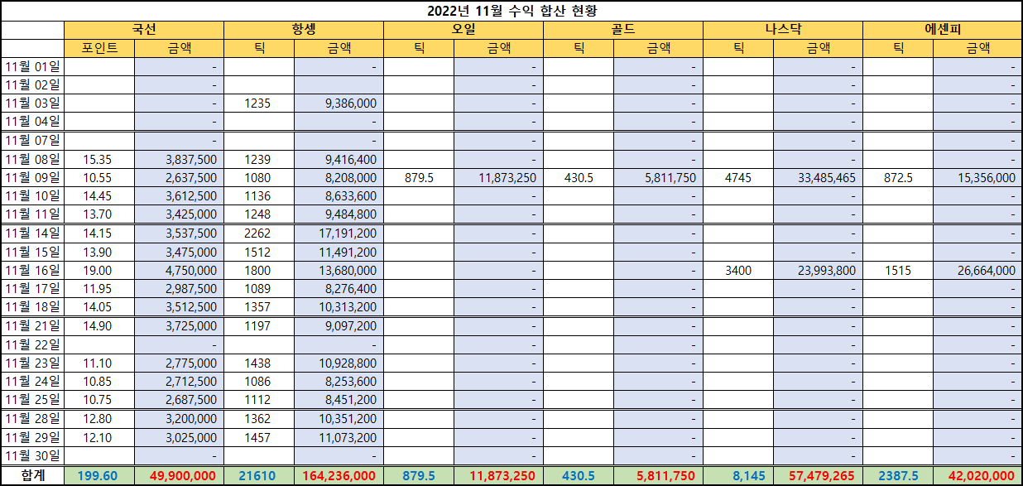Click the 57,479,265 나스닥 total cell

[818, 475]
